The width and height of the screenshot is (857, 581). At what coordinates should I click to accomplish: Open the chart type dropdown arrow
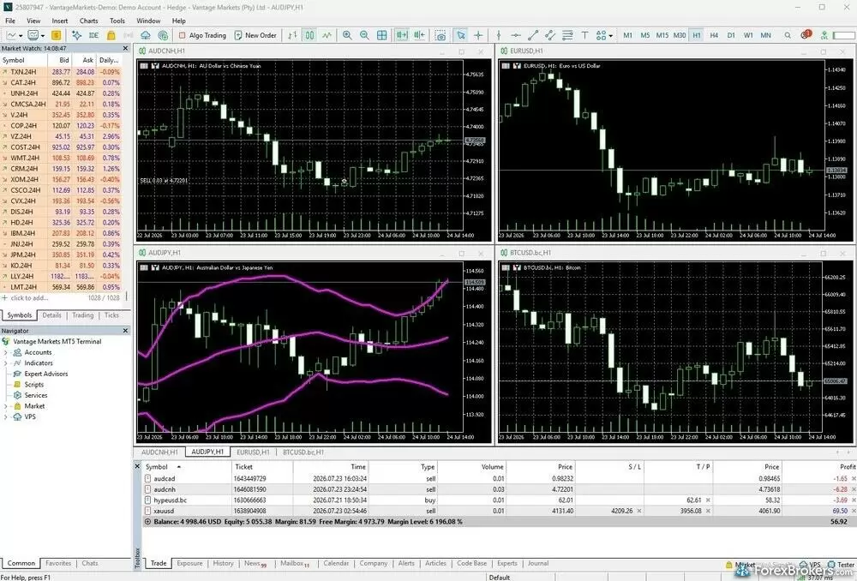(x=21, y=35)
